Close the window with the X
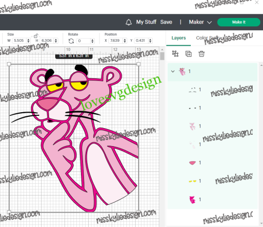 [x=257, y=3]
